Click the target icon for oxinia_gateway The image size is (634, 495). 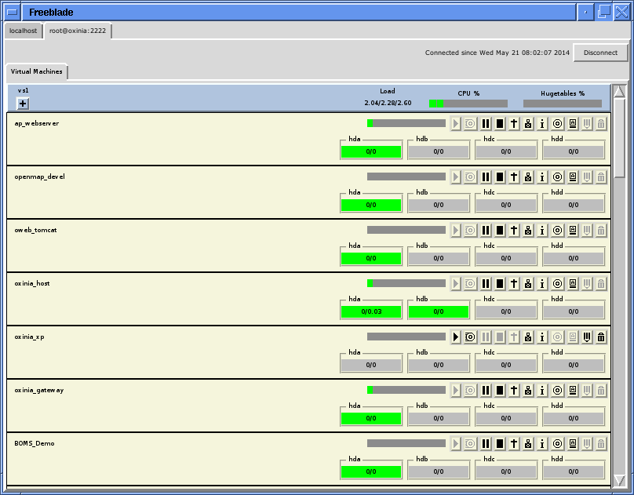556,390
